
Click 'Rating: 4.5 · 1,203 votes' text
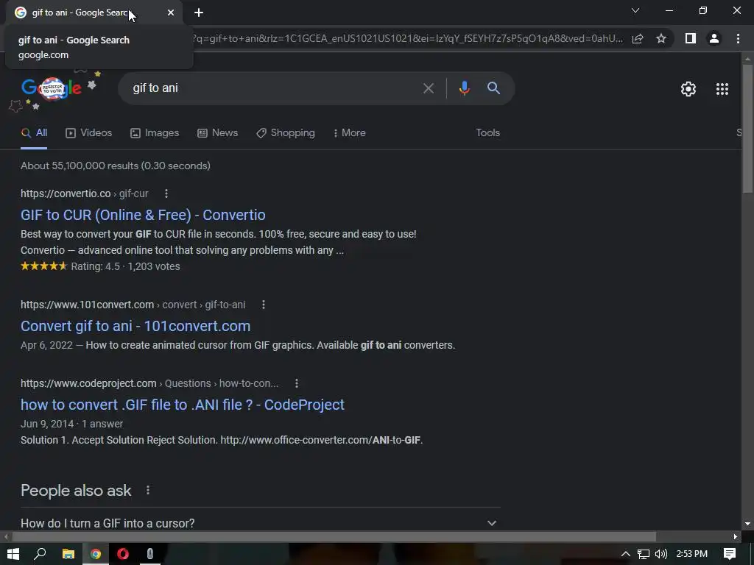[x=125, y=266]
